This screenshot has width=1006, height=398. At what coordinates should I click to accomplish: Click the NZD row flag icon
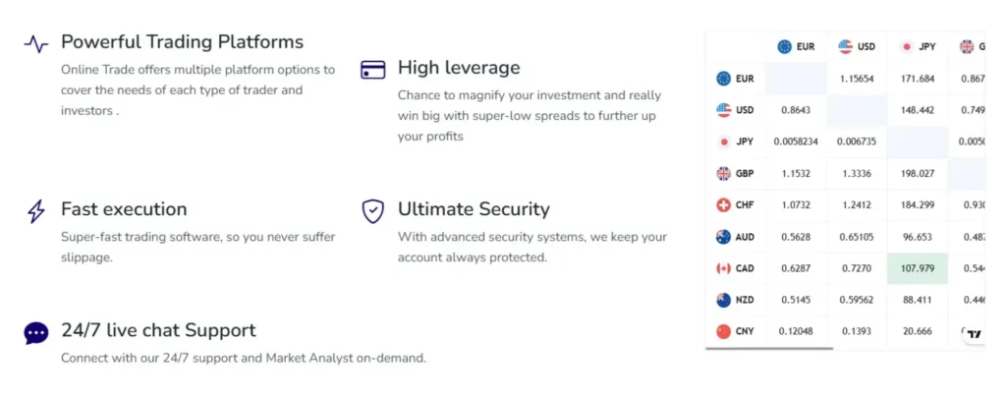[x=724, y=301]
